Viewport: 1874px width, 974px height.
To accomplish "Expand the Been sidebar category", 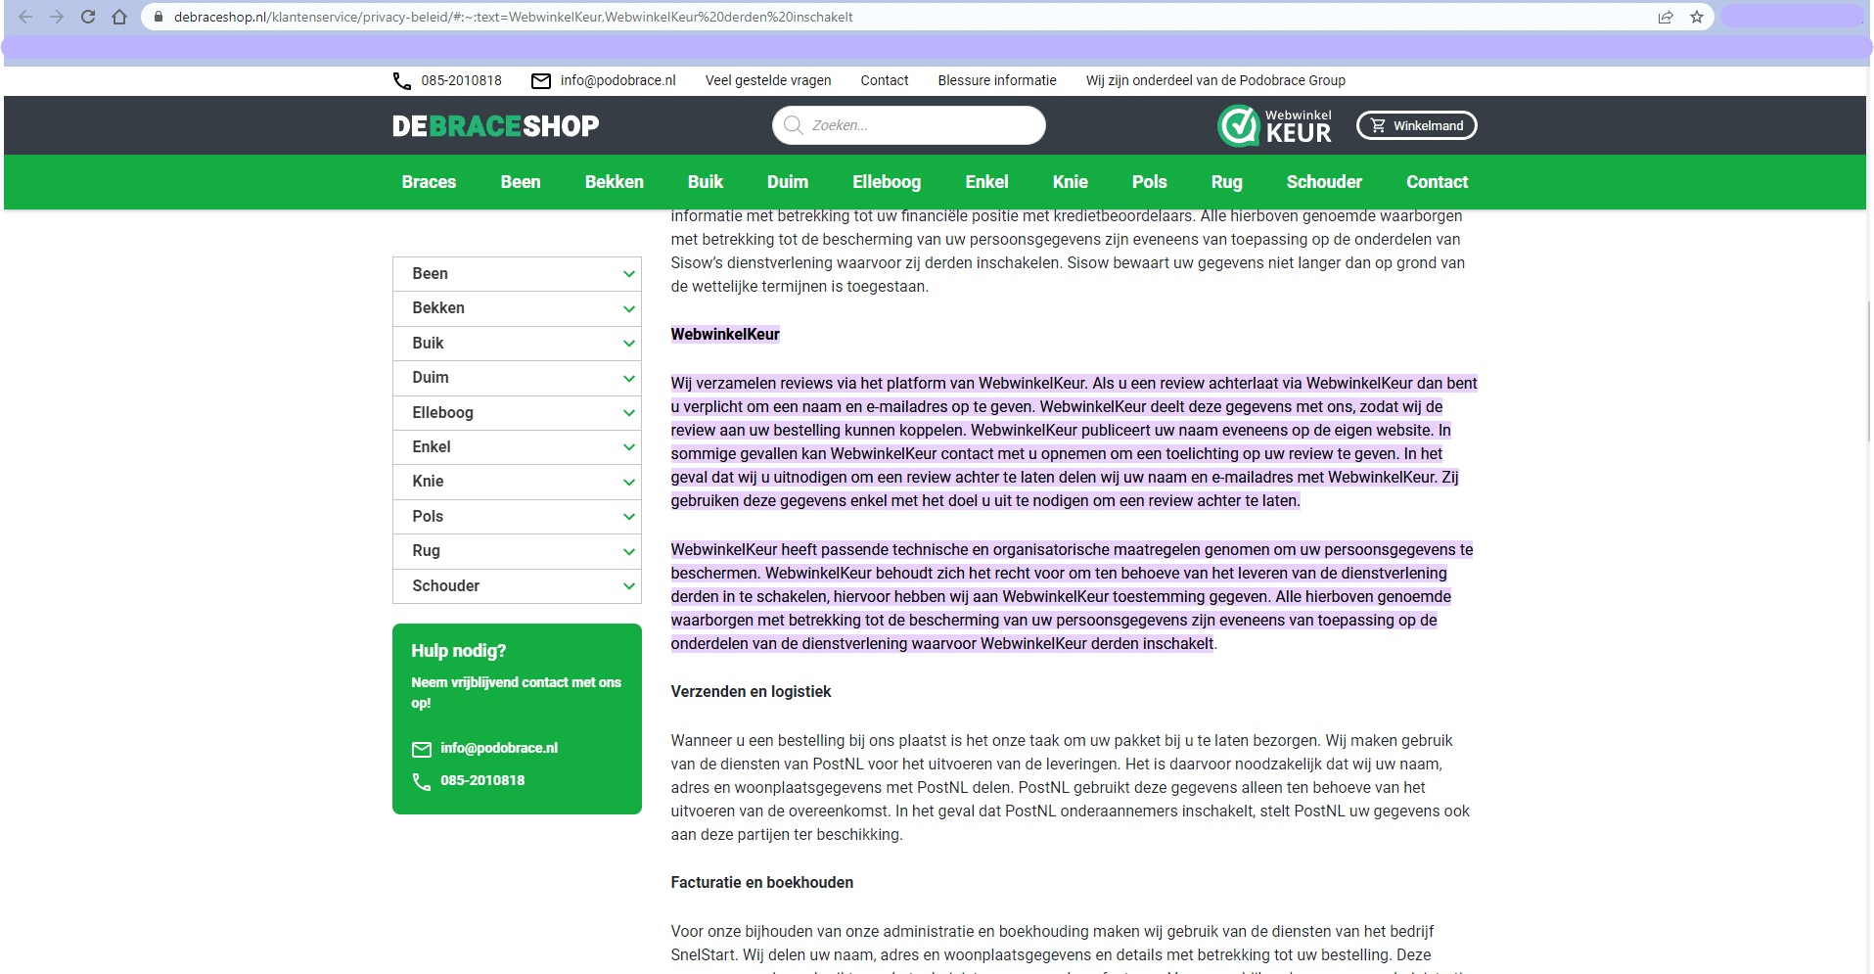I will click(x=628, y=274).
